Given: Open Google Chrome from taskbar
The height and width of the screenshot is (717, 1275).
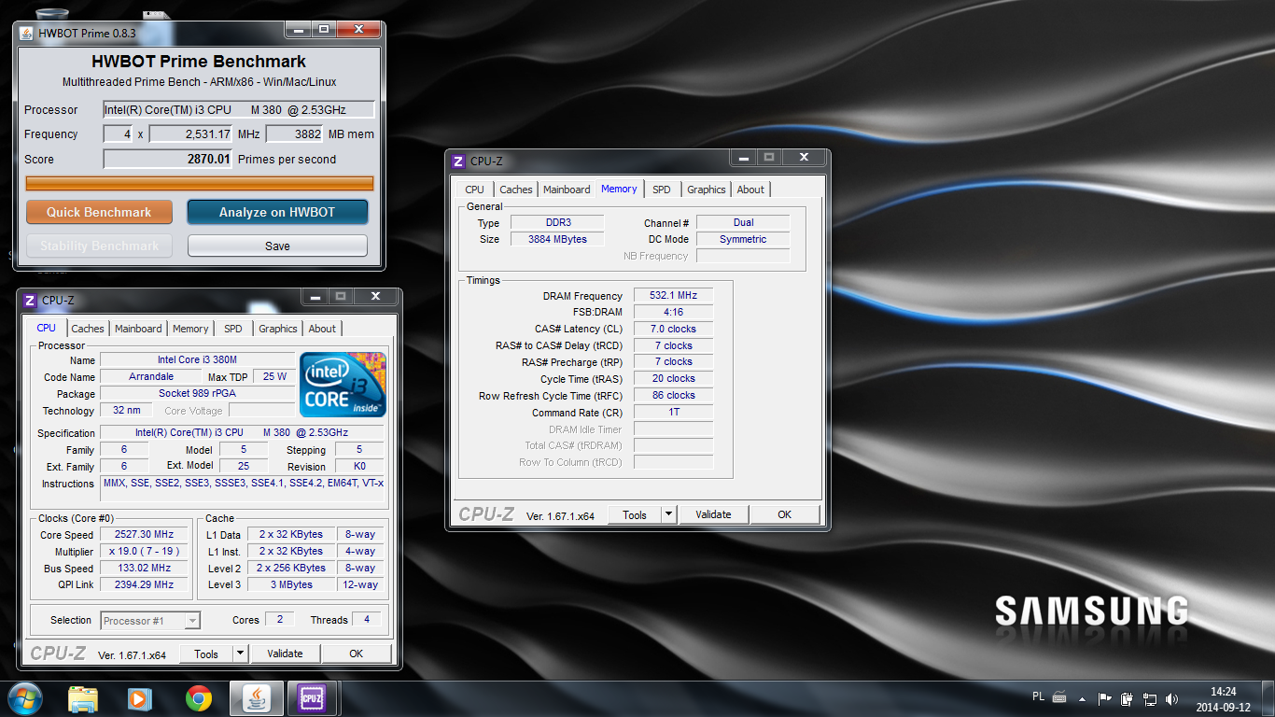Looking at the screenshot, I should [x=198, y=698].
